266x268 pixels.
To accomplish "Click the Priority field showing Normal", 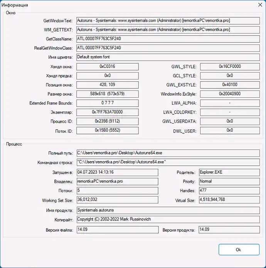I will (x=229, y=181).
